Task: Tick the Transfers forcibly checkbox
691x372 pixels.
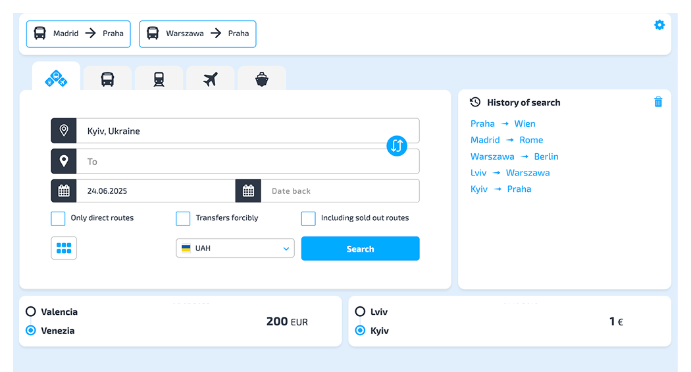Action: [x=183, y=218]
